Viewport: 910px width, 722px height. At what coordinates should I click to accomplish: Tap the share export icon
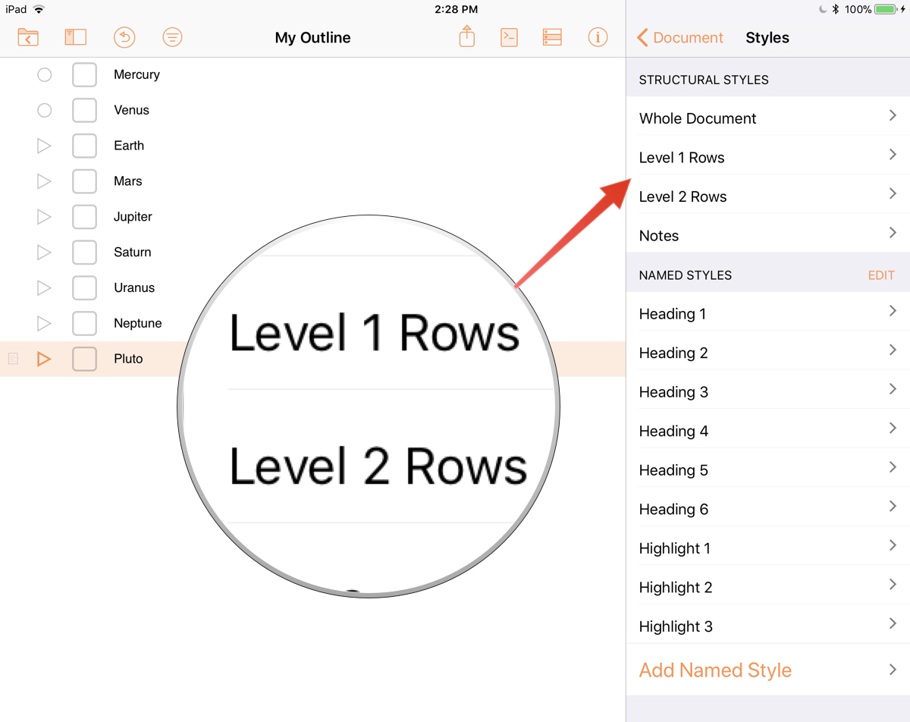pyautogui.click(x=467, y=36)
